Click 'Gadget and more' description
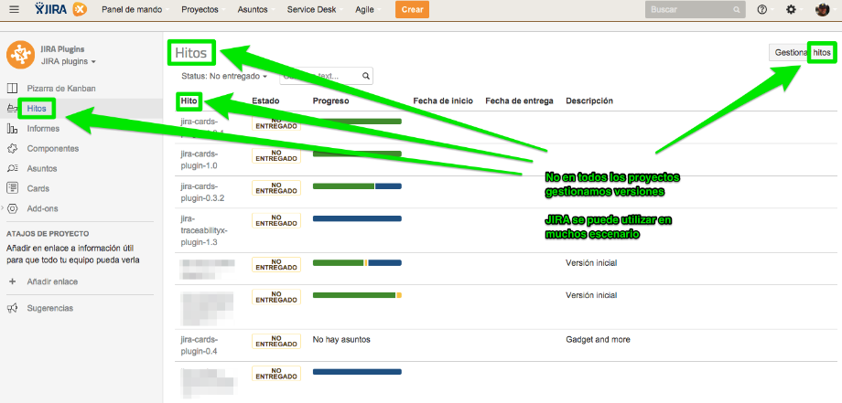This screenshot has width=842, height=403. [598, 340]
